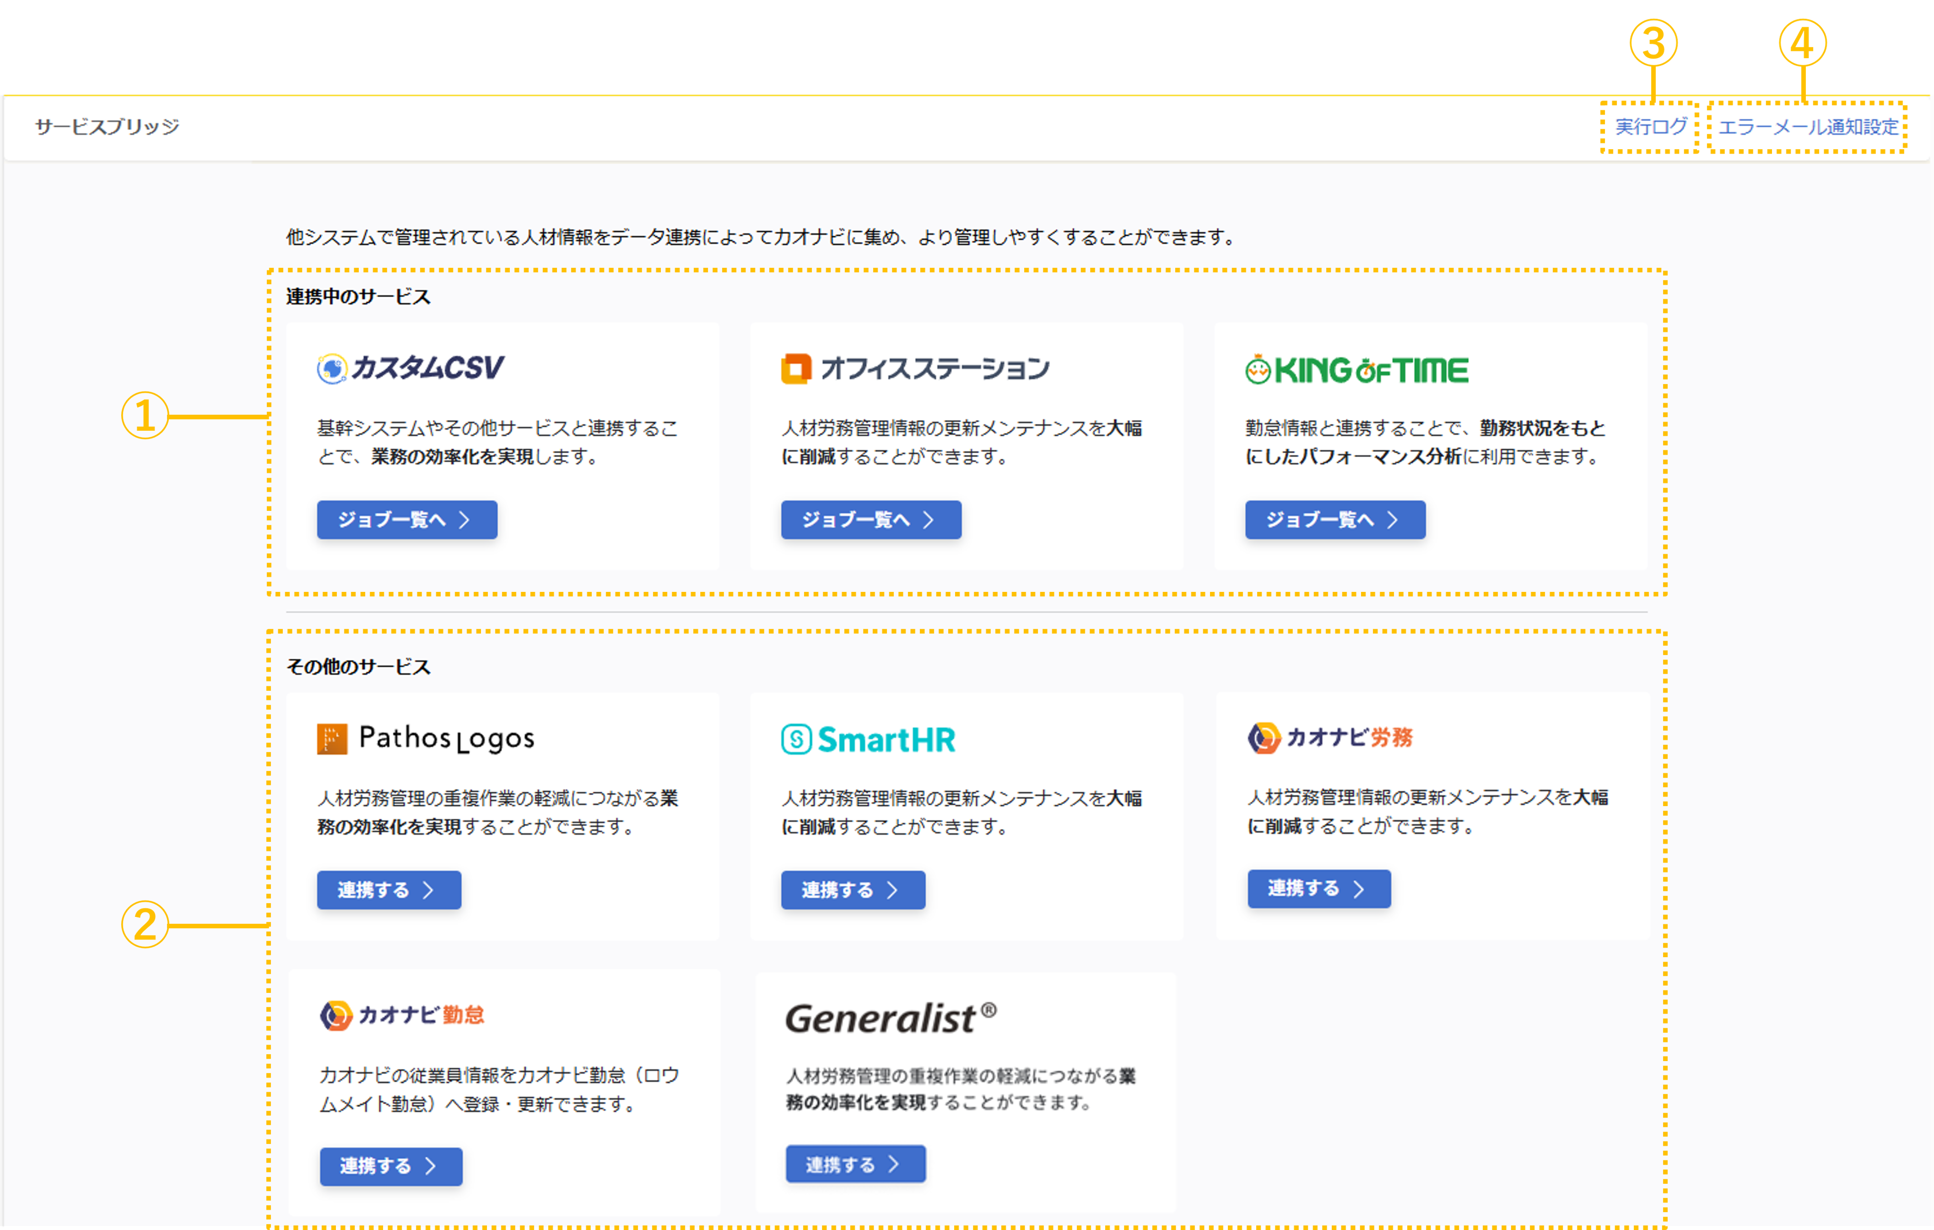The image size is (1934, 1230).
Task: Click 連携する button for Generalist
Action: click(856, 1164)
